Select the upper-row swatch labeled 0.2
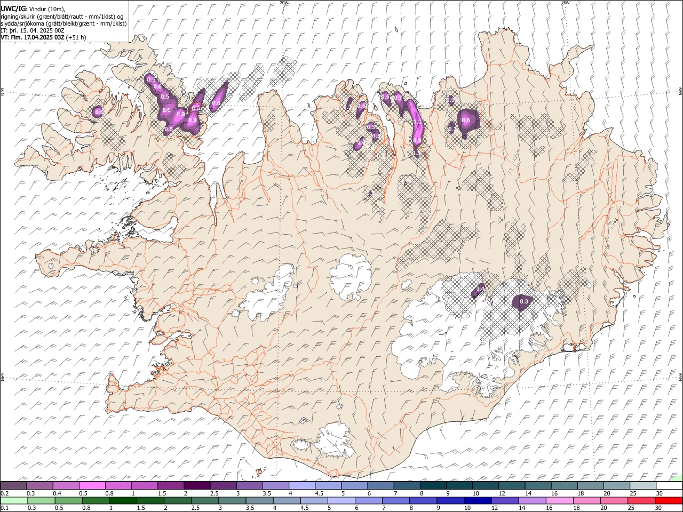 click(x=13, y=486)
